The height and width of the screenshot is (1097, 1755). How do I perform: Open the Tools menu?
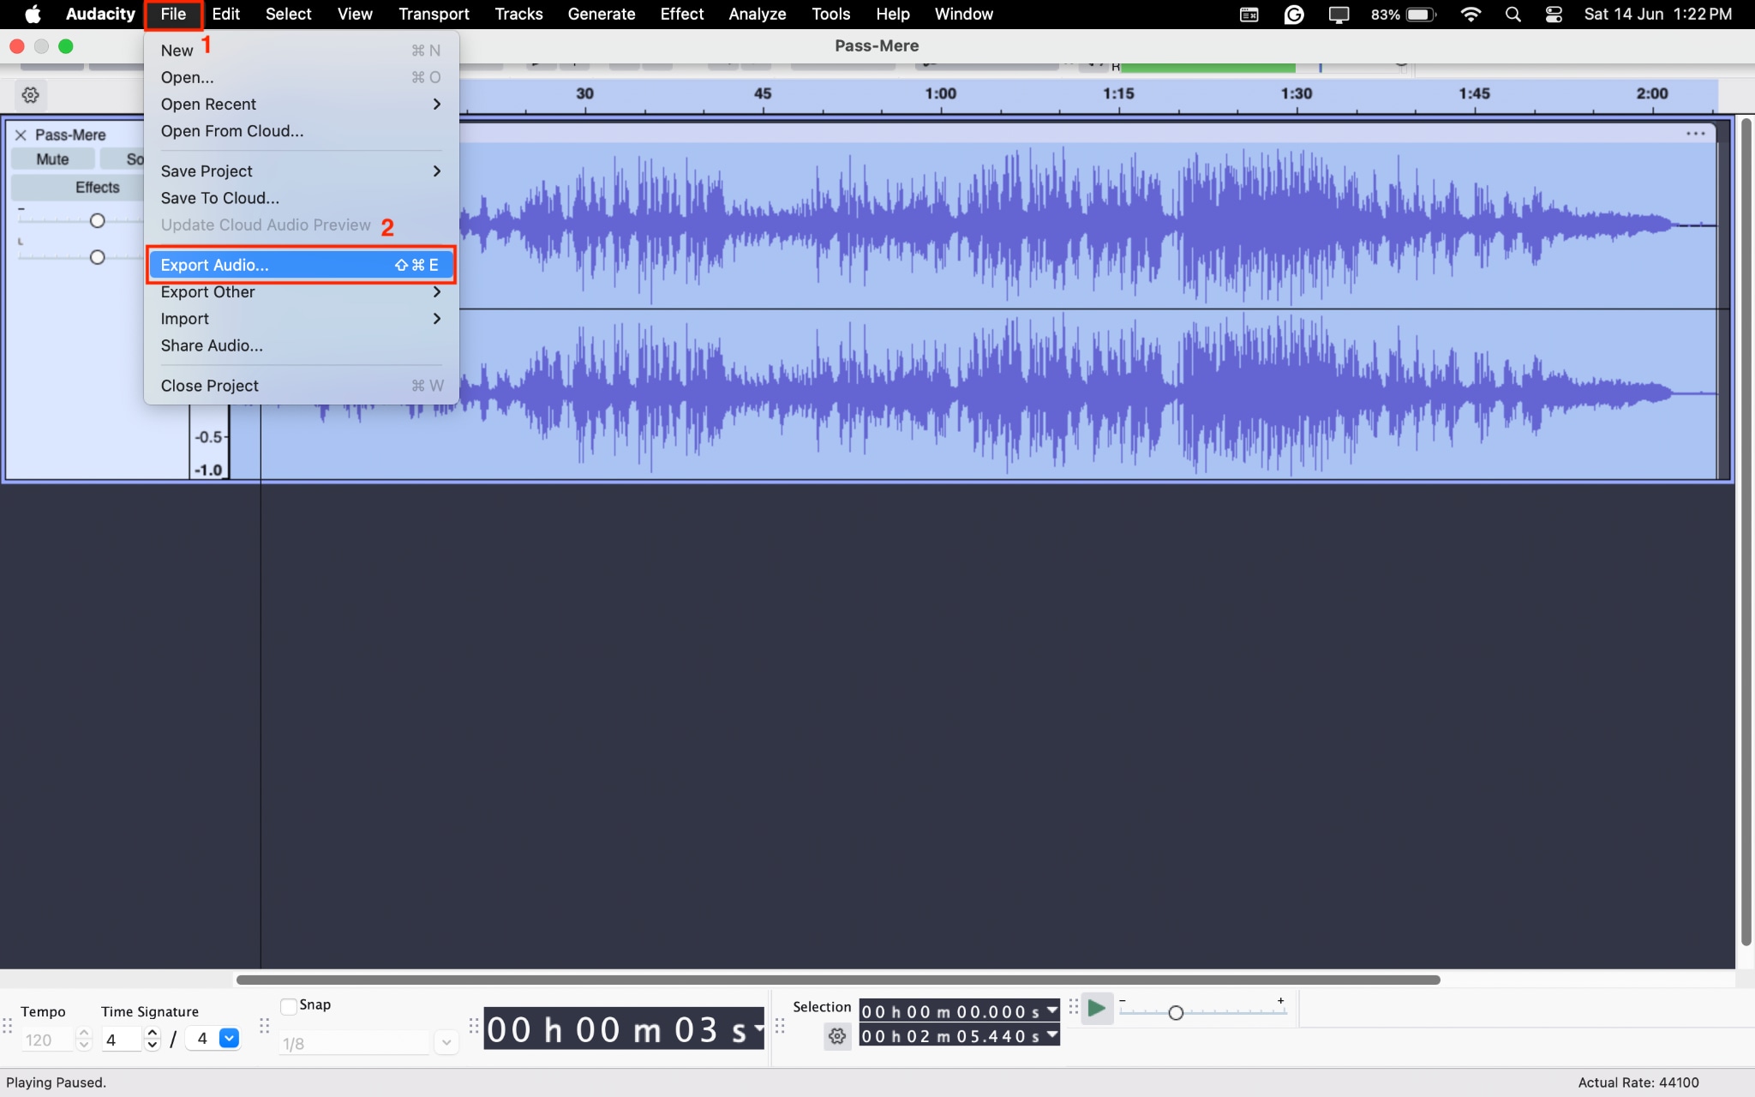[x=831, y=14]
